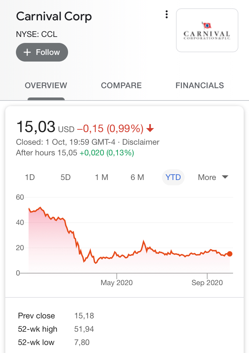Click the May 2020 axis marker

[117, 282]
